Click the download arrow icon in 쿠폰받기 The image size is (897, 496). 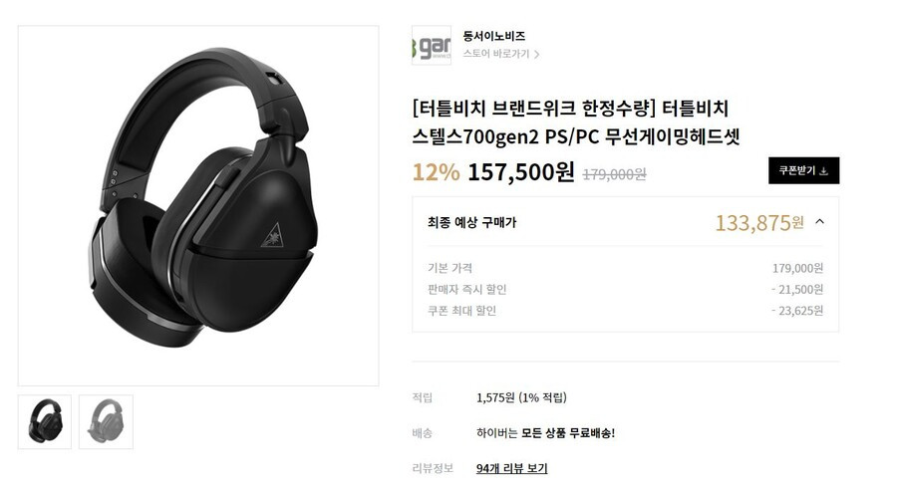824,171
